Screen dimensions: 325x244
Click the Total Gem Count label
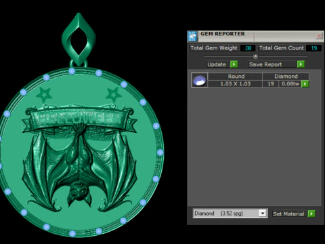pos(282,48)
